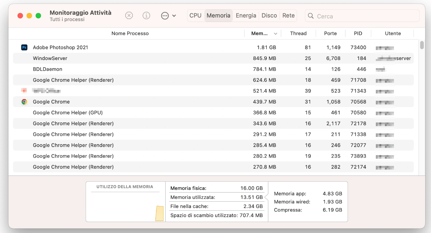Viewport: 431px width, 233px height.
Task: Click the yellow memory pressure graph bar
Action: coord(159,213)
